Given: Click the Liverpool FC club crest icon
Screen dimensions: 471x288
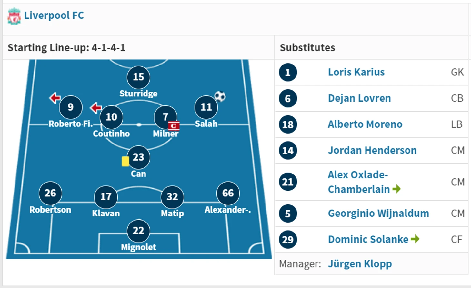Looking at the screenshot, I should point(14,16).
